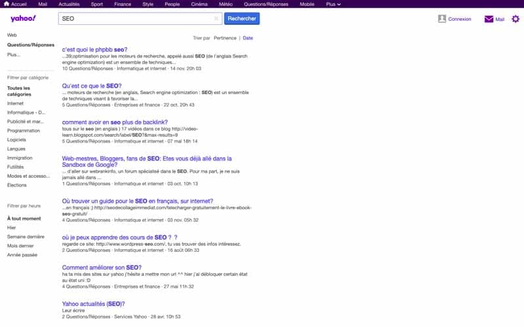Click the "14 nov. 20h 03" date text
The height and width of the screenshot is (327, 524).
[x=185, y=69]
